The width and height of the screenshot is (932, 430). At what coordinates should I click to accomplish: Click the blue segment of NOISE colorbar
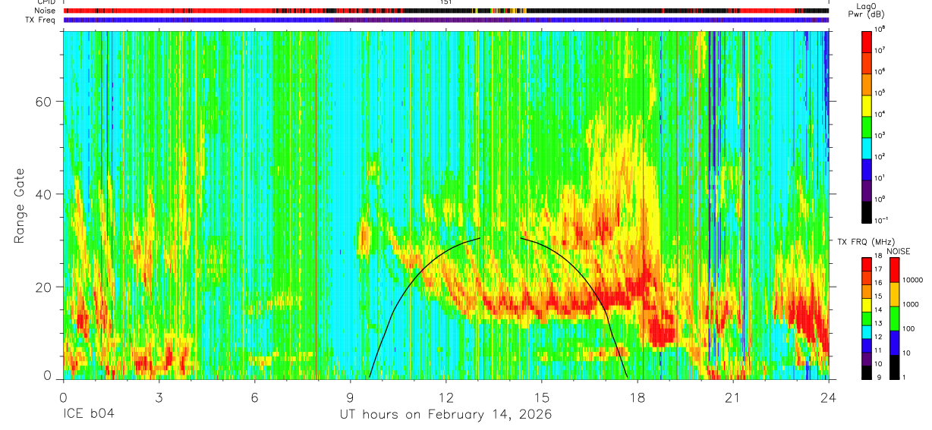[894, 342]
